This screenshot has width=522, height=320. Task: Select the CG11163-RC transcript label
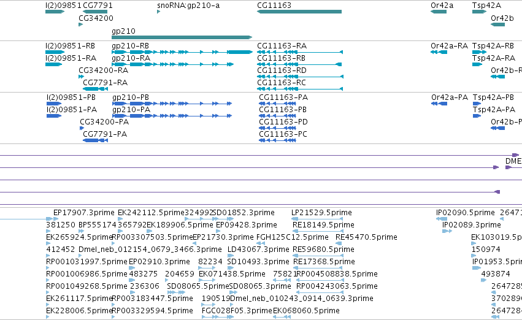coord(282,83)
